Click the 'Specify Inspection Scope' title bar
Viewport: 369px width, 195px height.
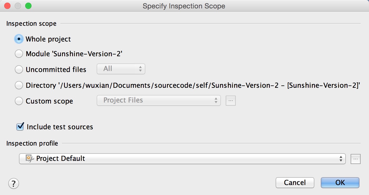(x=184, y=6)
